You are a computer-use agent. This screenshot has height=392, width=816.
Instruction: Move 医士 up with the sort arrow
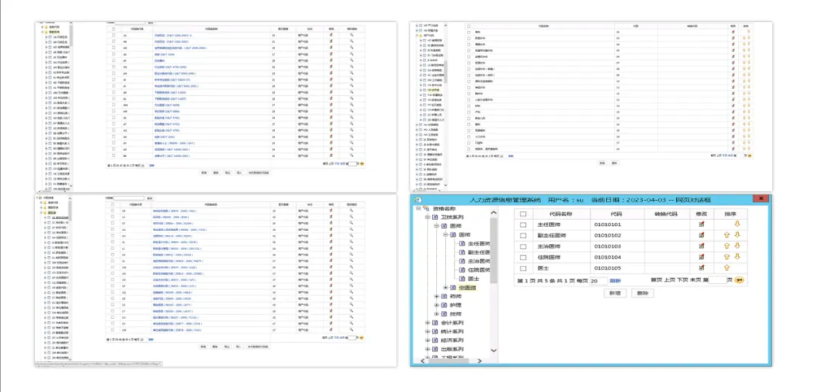point(727,267)
